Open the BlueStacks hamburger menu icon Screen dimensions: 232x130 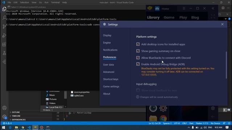tap(184, 8)
